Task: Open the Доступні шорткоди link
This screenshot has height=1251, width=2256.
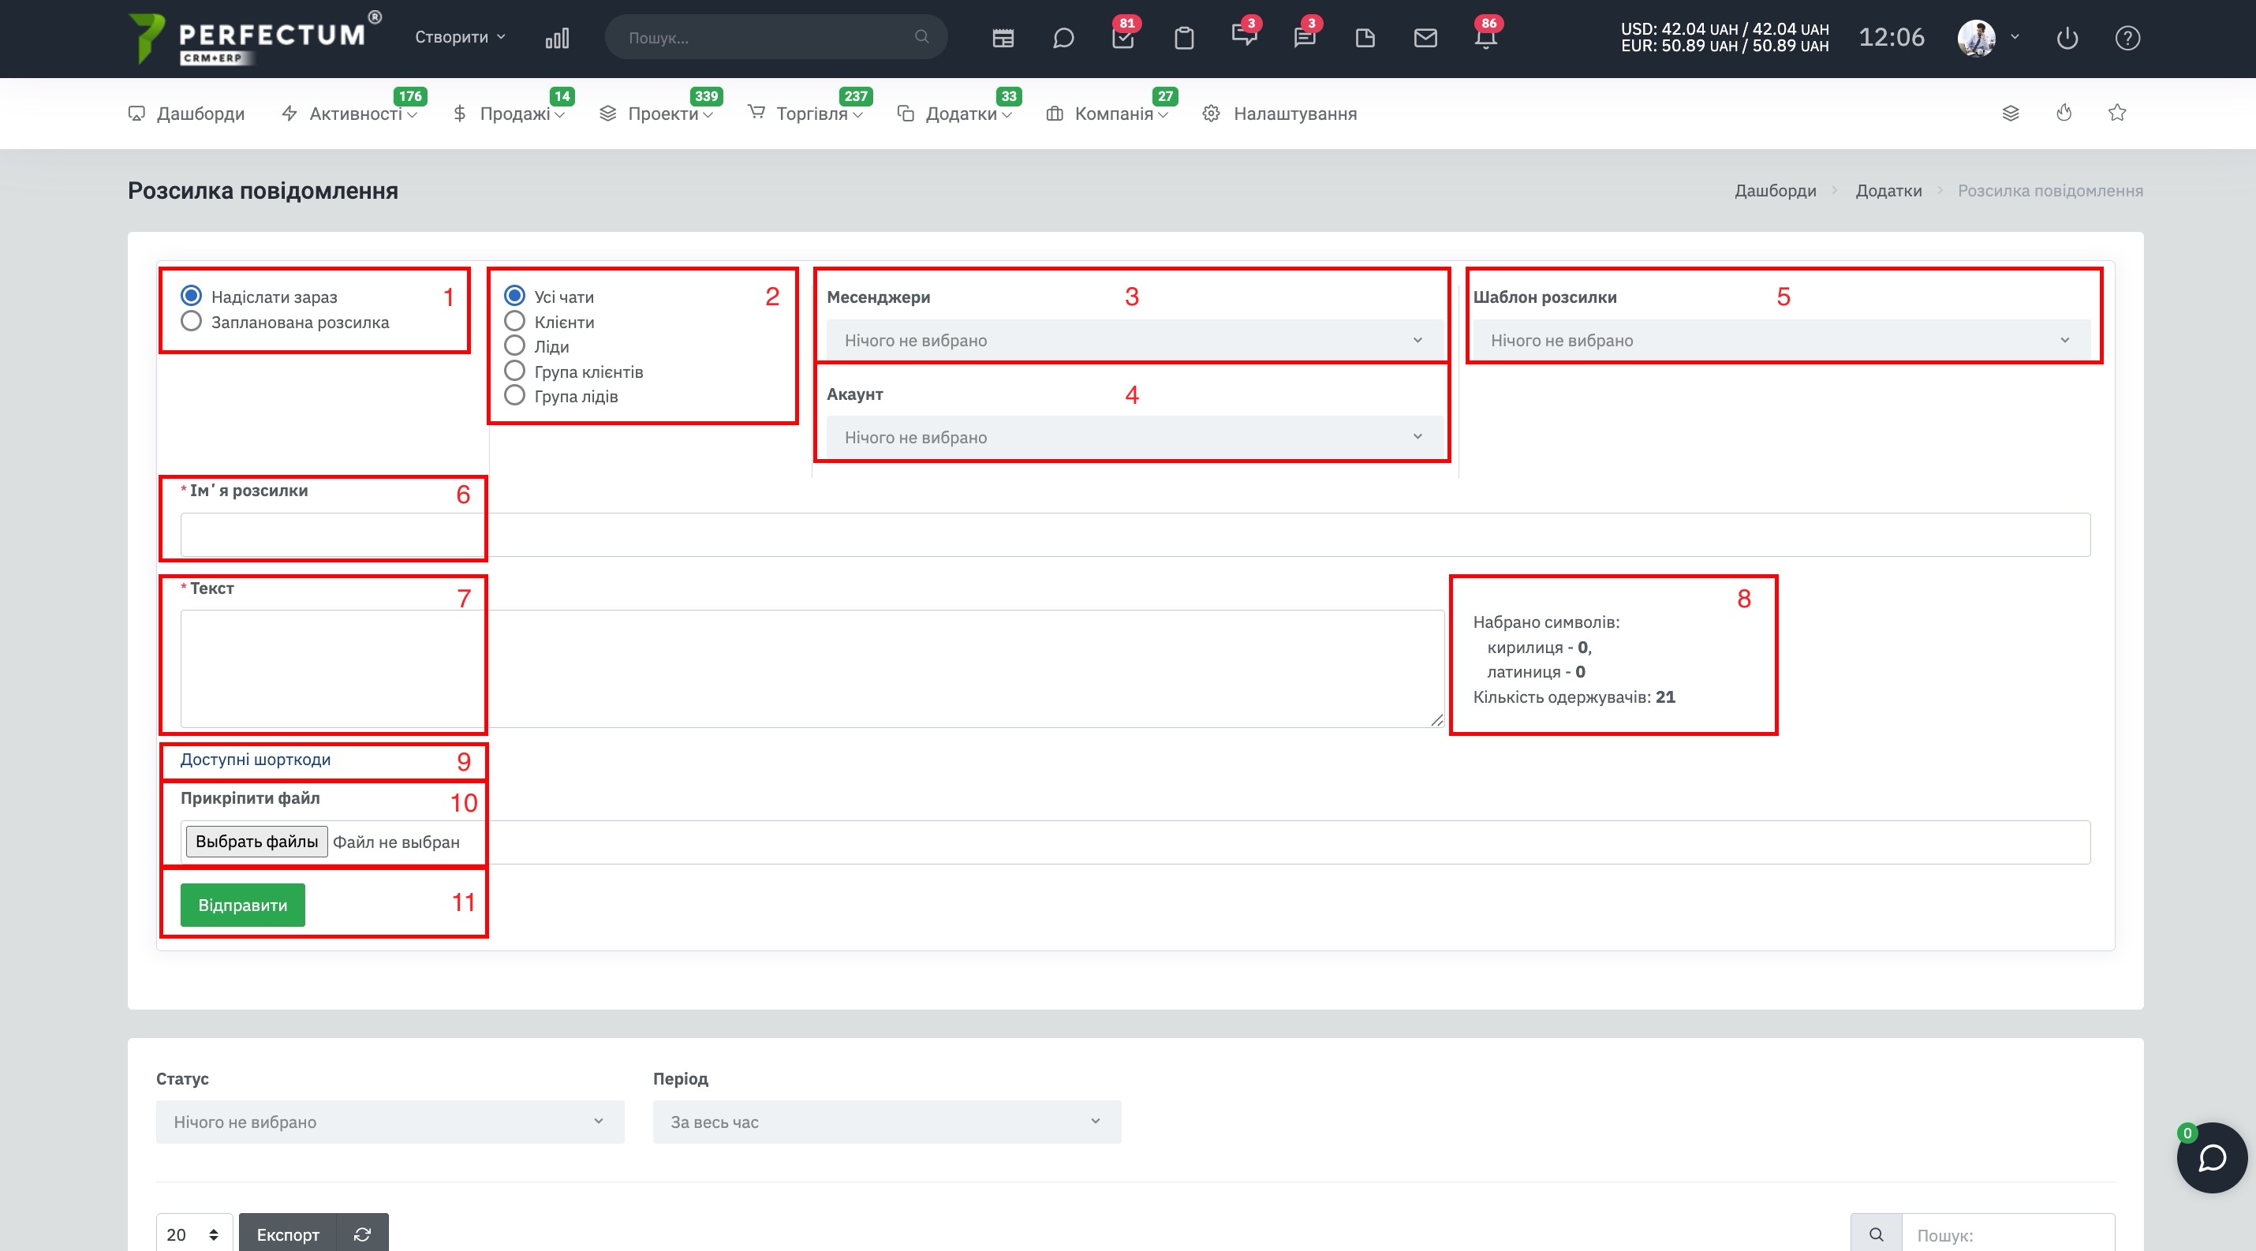Action: point(256,759)
